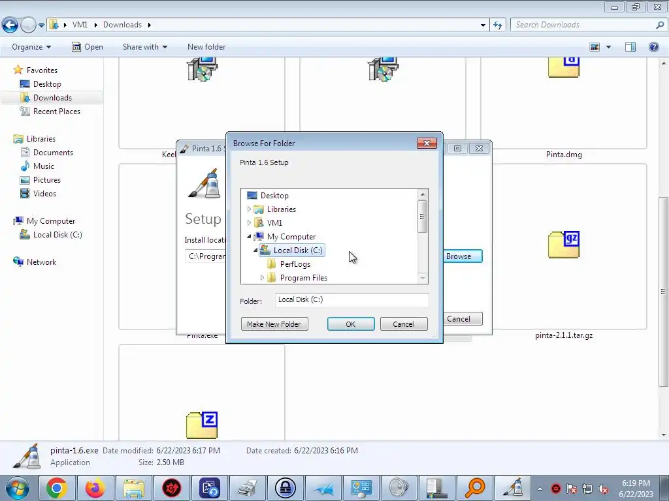The height and width of the screenshot is (501, 669).
Task: Select Local Disk (C:) in folder tree
Action: click(298, 250)
